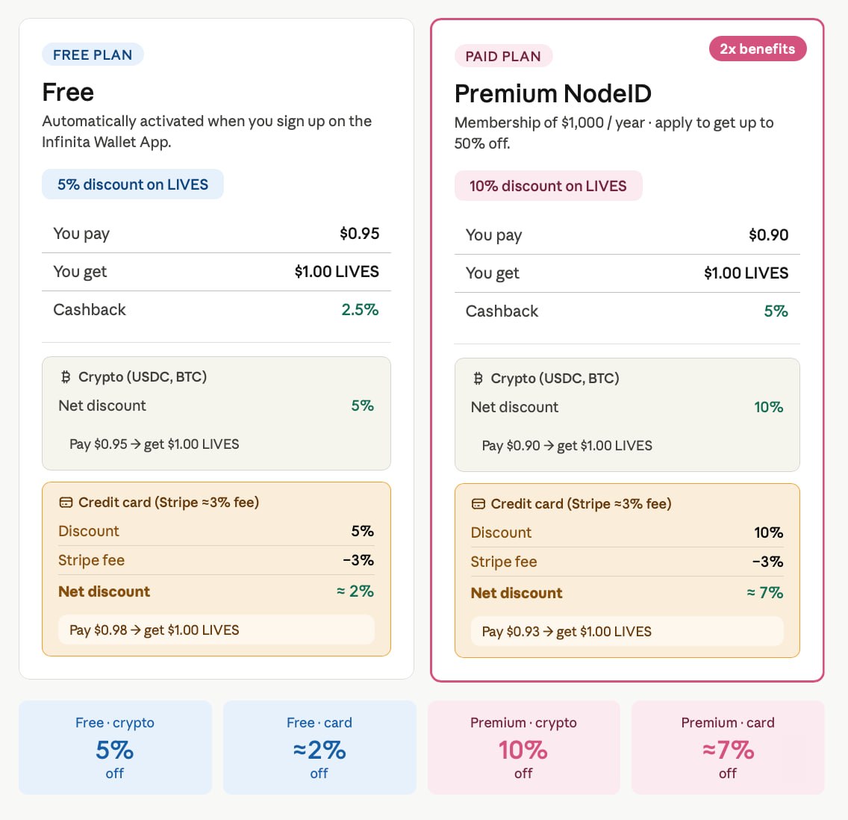The image size is (848, 820).
Task: Click the Premium Cashback 5% value
Action: point(776,311)
